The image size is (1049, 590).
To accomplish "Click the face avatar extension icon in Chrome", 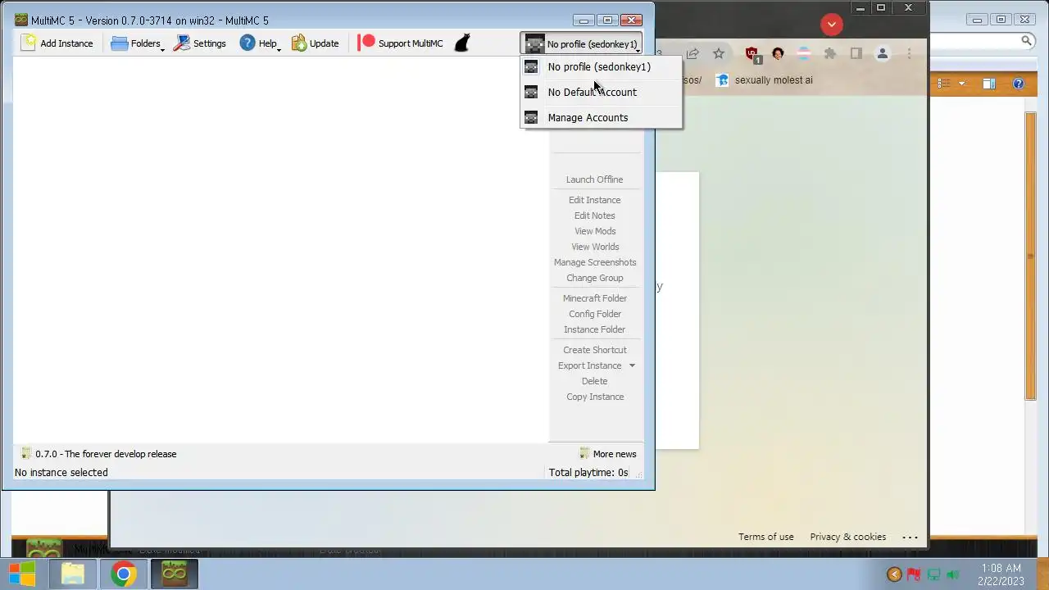I will click(778, 54).
